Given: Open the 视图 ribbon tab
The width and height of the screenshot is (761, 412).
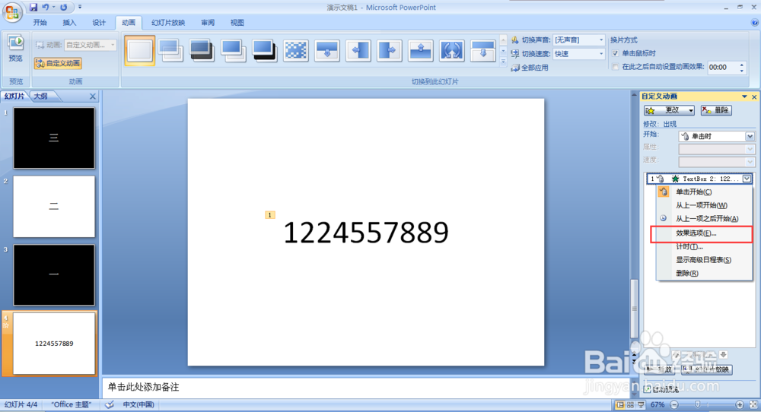Looking at the screenshot, I should [x=237, y=23].
